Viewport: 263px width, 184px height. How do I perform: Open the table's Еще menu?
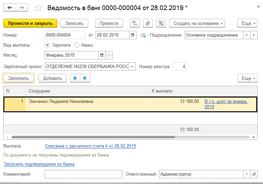[x=247, y=78]
